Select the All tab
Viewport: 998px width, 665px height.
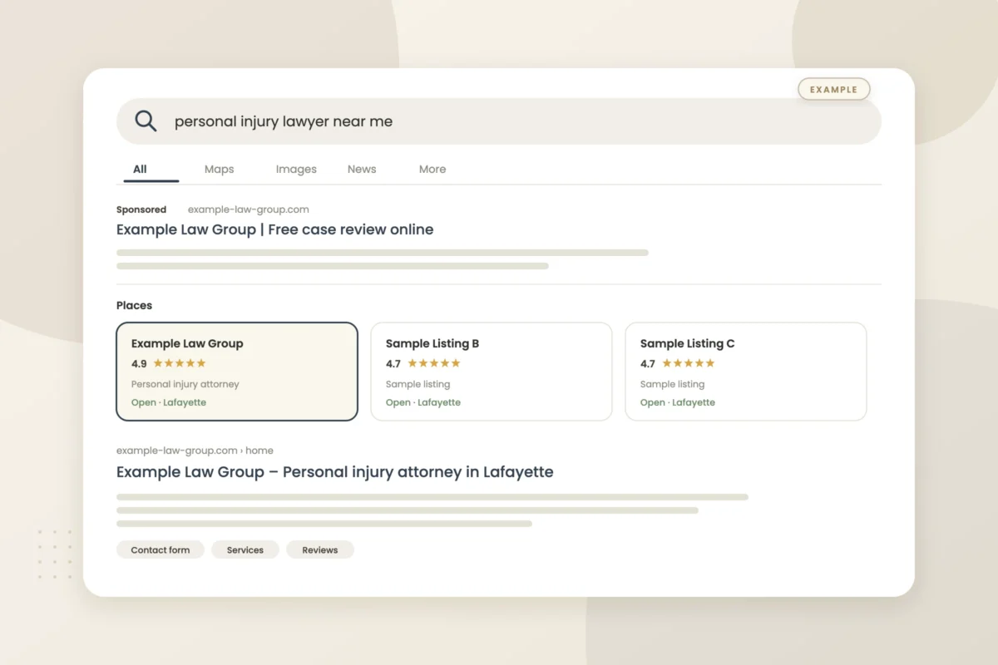140,169
